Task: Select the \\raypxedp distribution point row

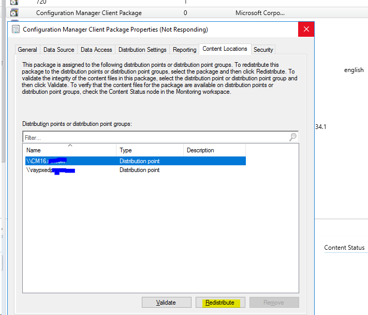Action: pos(136,170)
